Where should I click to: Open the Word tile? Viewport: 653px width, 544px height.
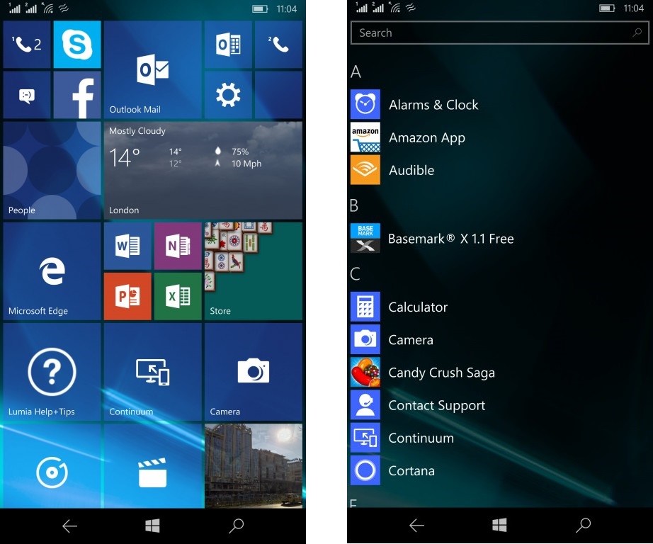tap(127, 246)
